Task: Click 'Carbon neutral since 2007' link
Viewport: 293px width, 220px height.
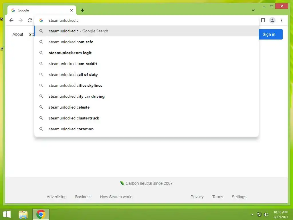Action: (146, 183)
